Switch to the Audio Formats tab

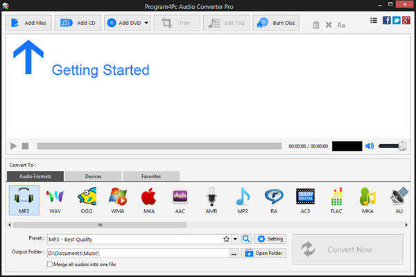[x=35, y=177]
